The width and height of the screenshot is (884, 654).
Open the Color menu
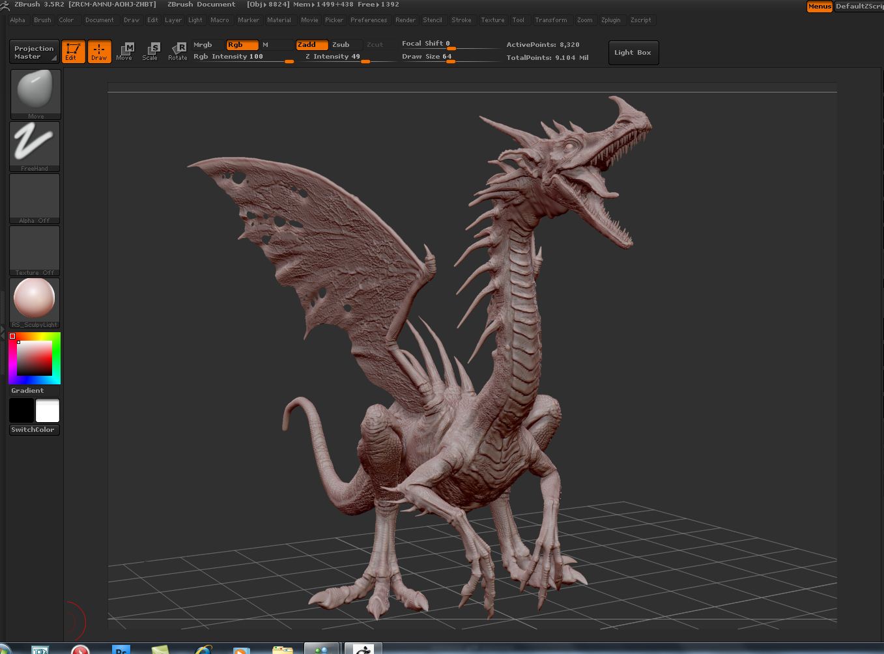point(66,20)
